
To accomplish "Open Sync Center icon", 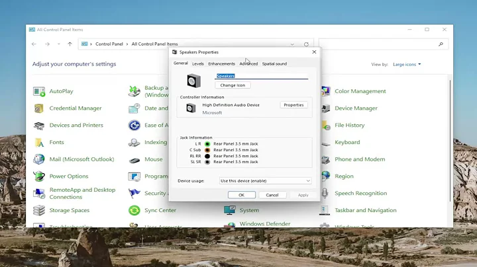I will click(x=134, y=210).
